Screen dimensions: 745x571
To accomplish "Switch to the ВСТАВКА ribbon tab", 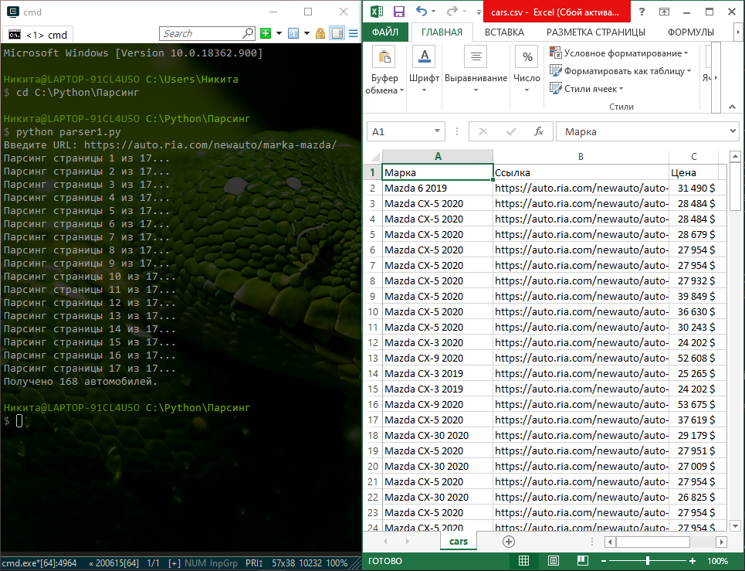I will (x=504, y=32).
